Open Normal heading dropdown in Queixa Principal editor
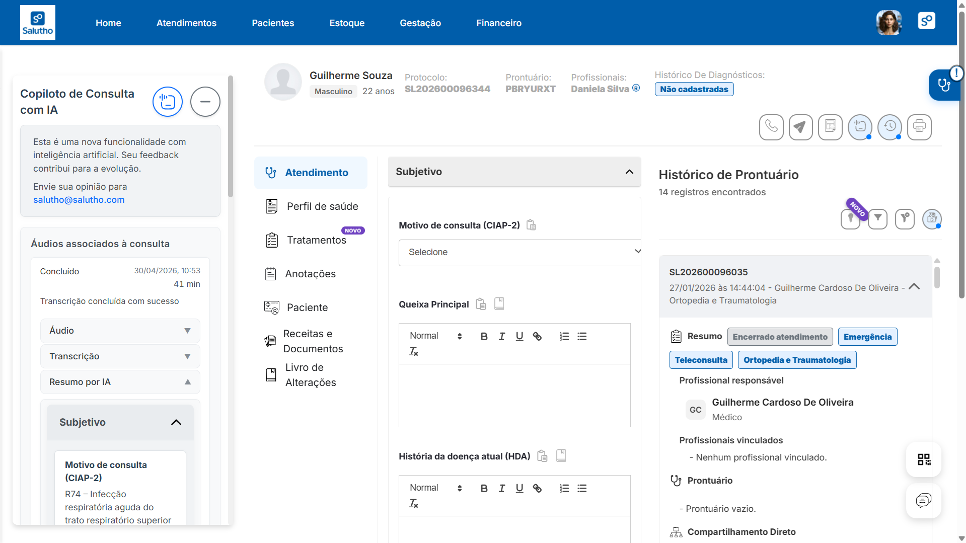The width and height of the screenshot is (966, 543). tap(435, 336)
